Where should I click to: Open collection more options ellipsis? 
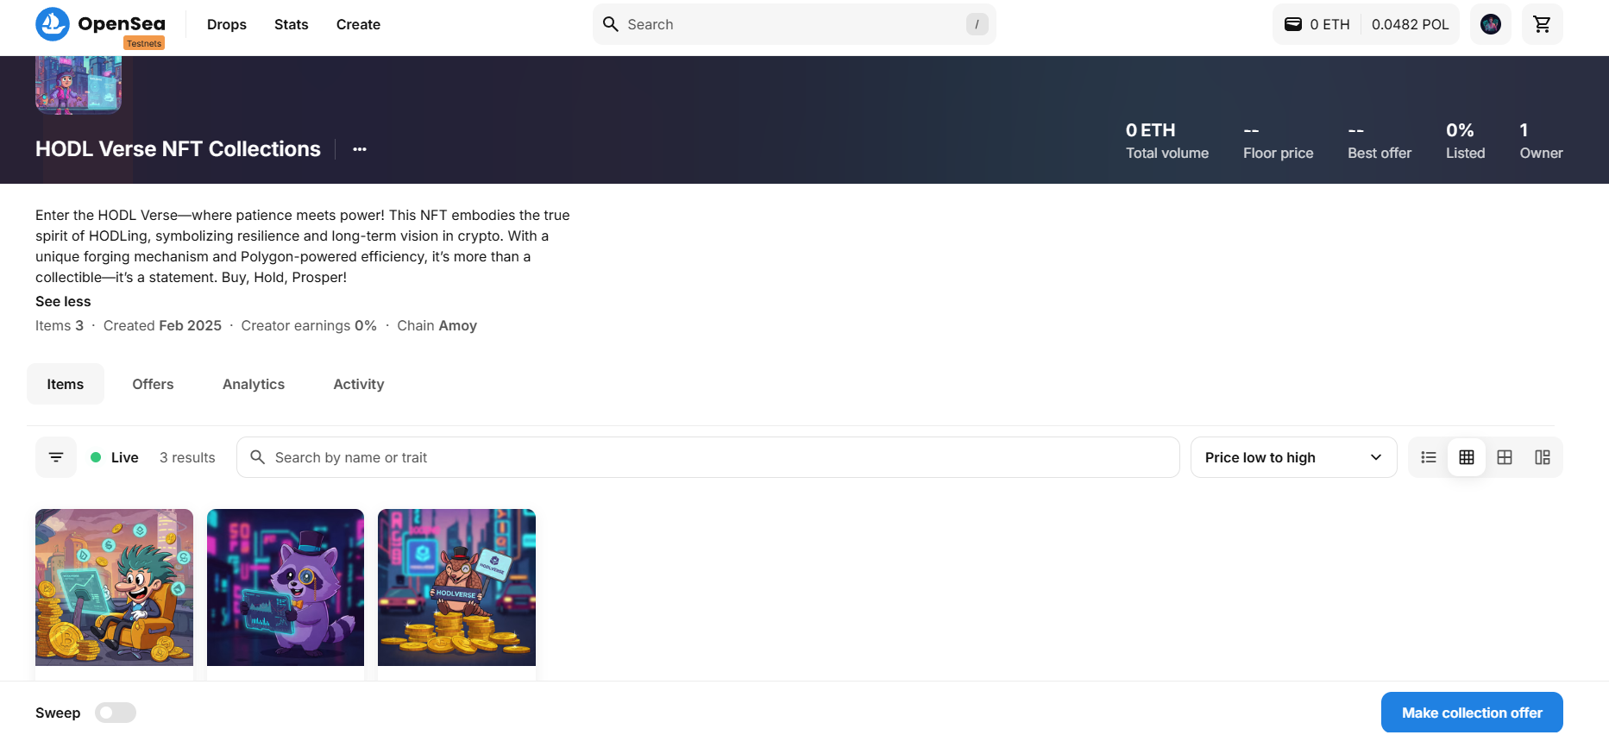point(360,149)
